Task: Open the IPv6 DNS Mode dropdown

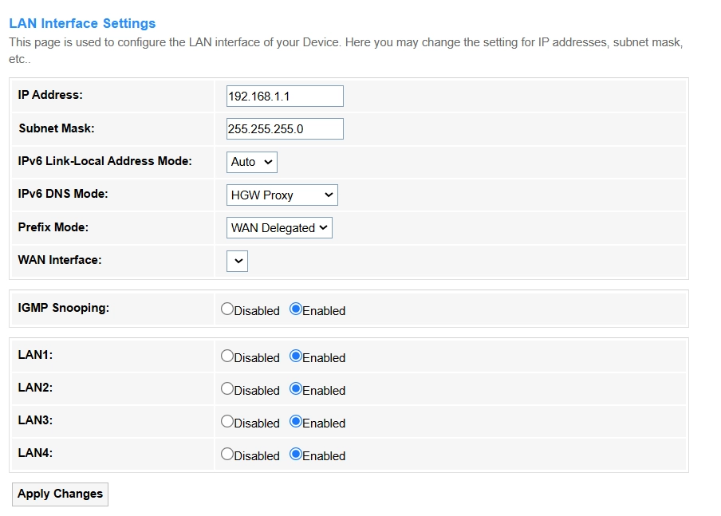Action: pyautogui.click(x=282, y=195)
